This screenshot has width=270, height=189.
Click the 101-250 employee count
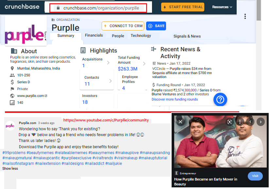pyautogui.click(x=24, y=75)
